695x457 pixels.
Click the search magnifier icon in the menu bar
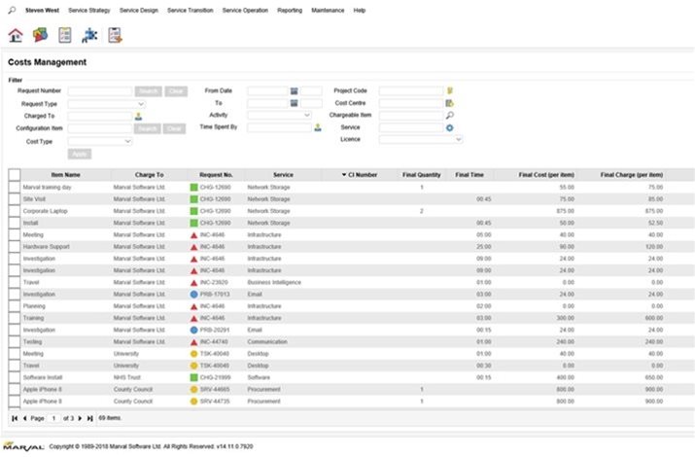[12, 10]
